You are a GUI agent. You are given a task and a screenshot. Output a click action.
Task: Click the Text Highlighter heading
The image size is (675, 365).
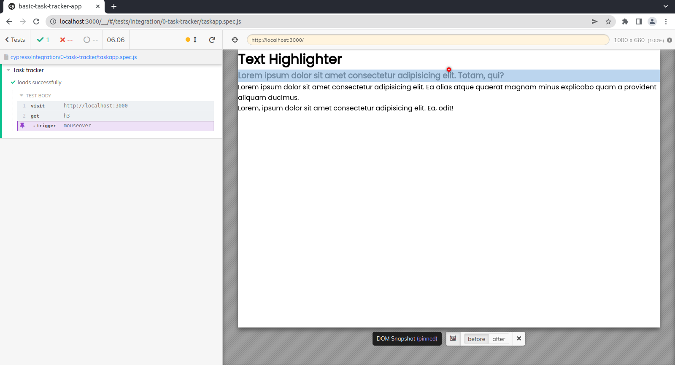pyautogui.click(x=290, y=59)
